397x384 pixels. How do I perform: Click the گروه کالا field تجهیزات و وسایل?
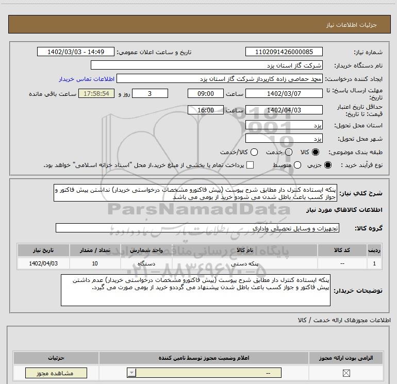click(x=197, y=228)
